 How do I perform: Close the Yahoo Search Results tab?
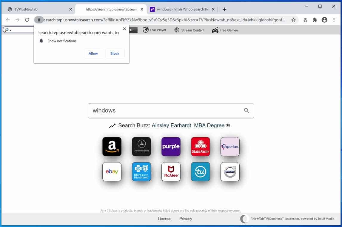213,9
